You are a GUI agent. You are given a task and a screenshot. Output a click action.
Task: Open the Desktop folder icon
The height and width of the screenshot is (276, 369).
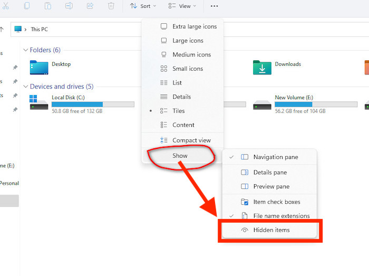tap(39, 68)
